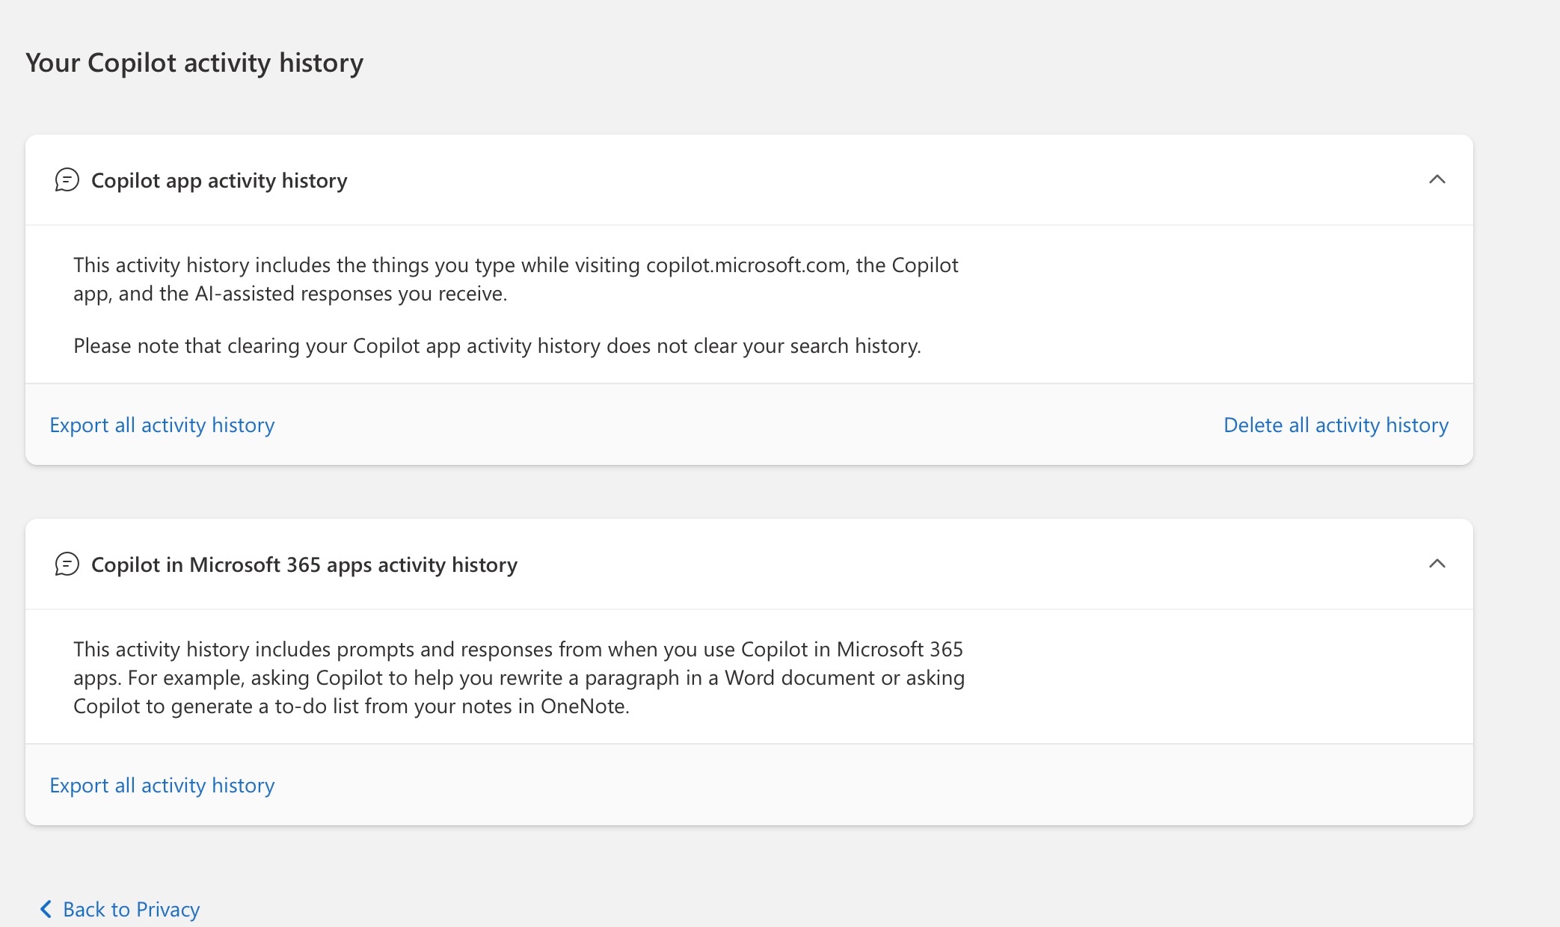Click the Copilot app activity history header title

pos(219,181)
